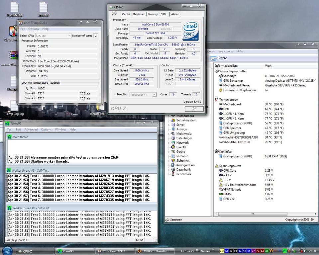Click the Kühllüfter fan icon in EVEREST list

pos(217,151)
